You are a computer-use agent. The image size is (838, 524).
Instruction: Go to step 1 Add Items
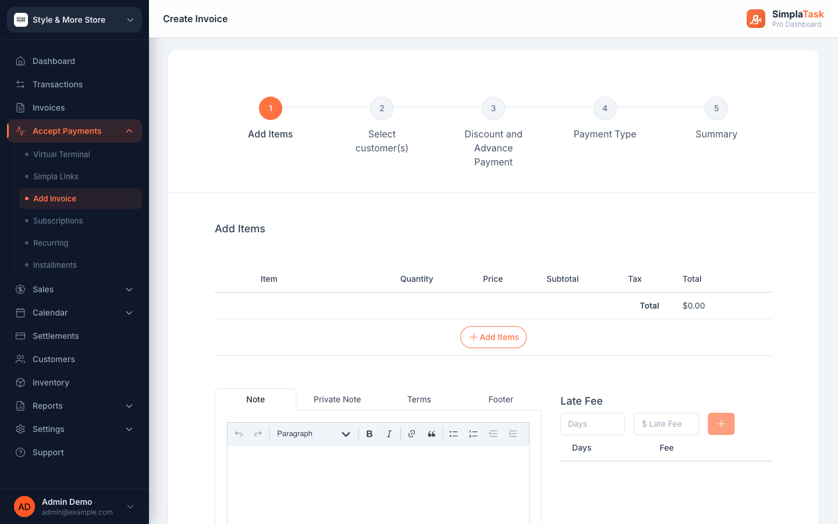271,108
